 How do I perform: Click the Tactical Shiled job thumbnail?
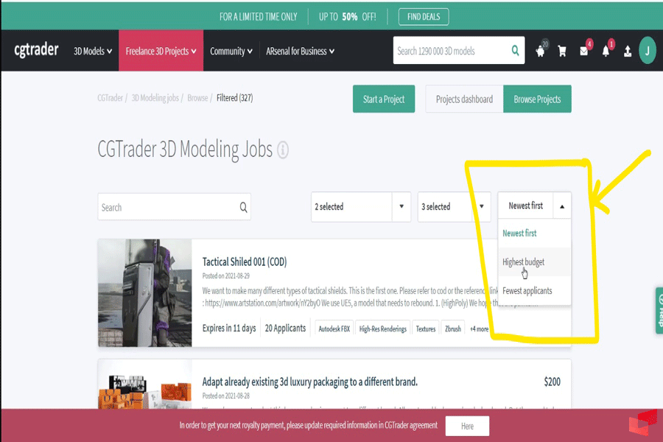(x=144, y=292)
